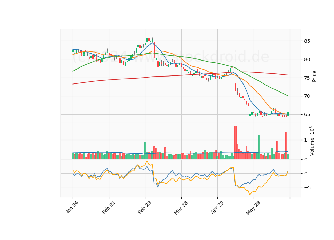Click the 'Mar 28' date label
The image size is (334, 240).
click(x=181, y=208)
